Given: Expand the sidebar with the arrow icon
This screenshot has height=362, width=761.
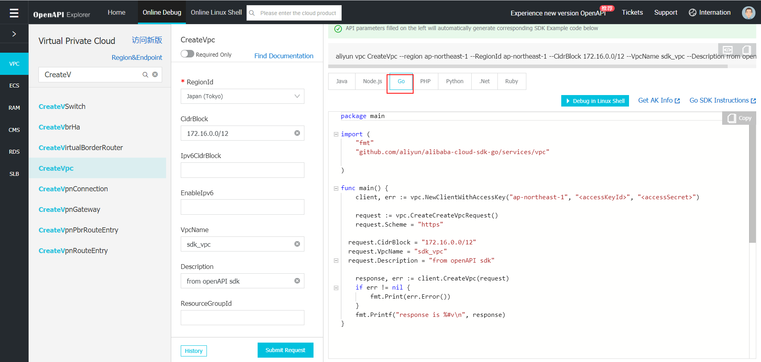Looking at the screenshot, I should [14, 34].
